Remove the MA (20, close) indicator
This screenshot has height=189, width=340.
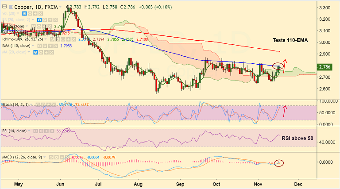click(x=52, y=52)
